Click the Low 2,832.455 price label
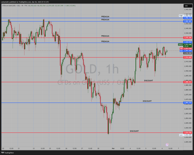This screenshot has height=155, width=194. tap(185, 135)
